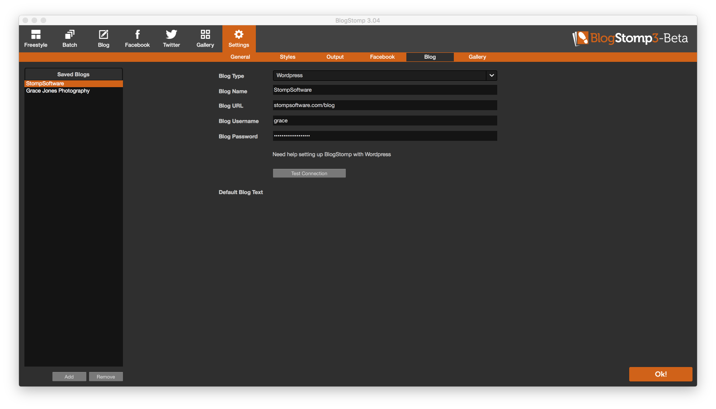Switch to the Styles settings tab
Image resolution: width=716 pixels, height=409 pixels.
[x=287, y=57]
